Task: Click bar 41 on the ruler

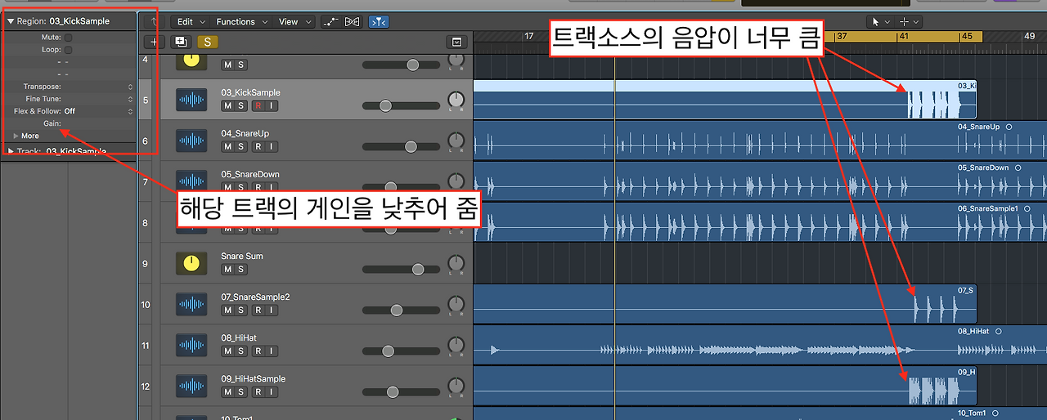Action: (904, 36)
